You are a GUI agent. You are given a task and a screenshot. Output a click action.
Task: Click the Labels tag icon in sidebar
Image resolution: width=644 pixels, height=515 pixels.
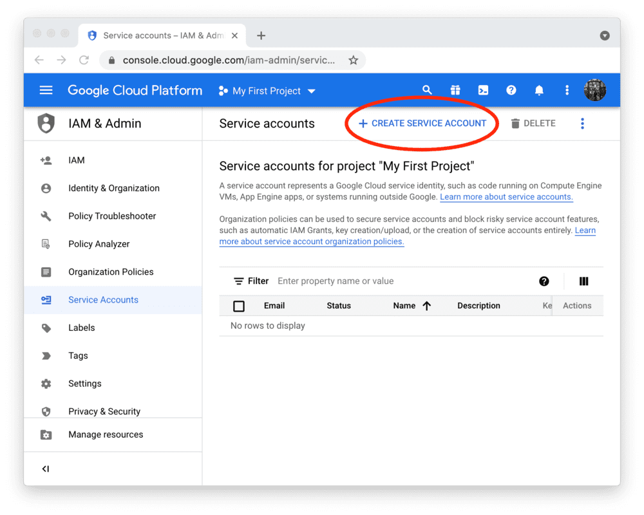(x=46, y=328)
